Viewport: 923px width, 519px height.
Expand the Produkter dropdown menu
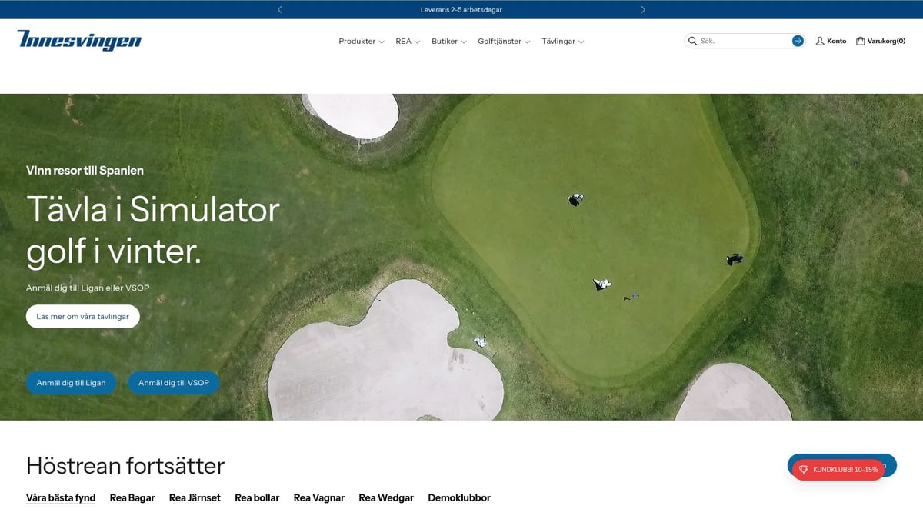pos(361,42)
